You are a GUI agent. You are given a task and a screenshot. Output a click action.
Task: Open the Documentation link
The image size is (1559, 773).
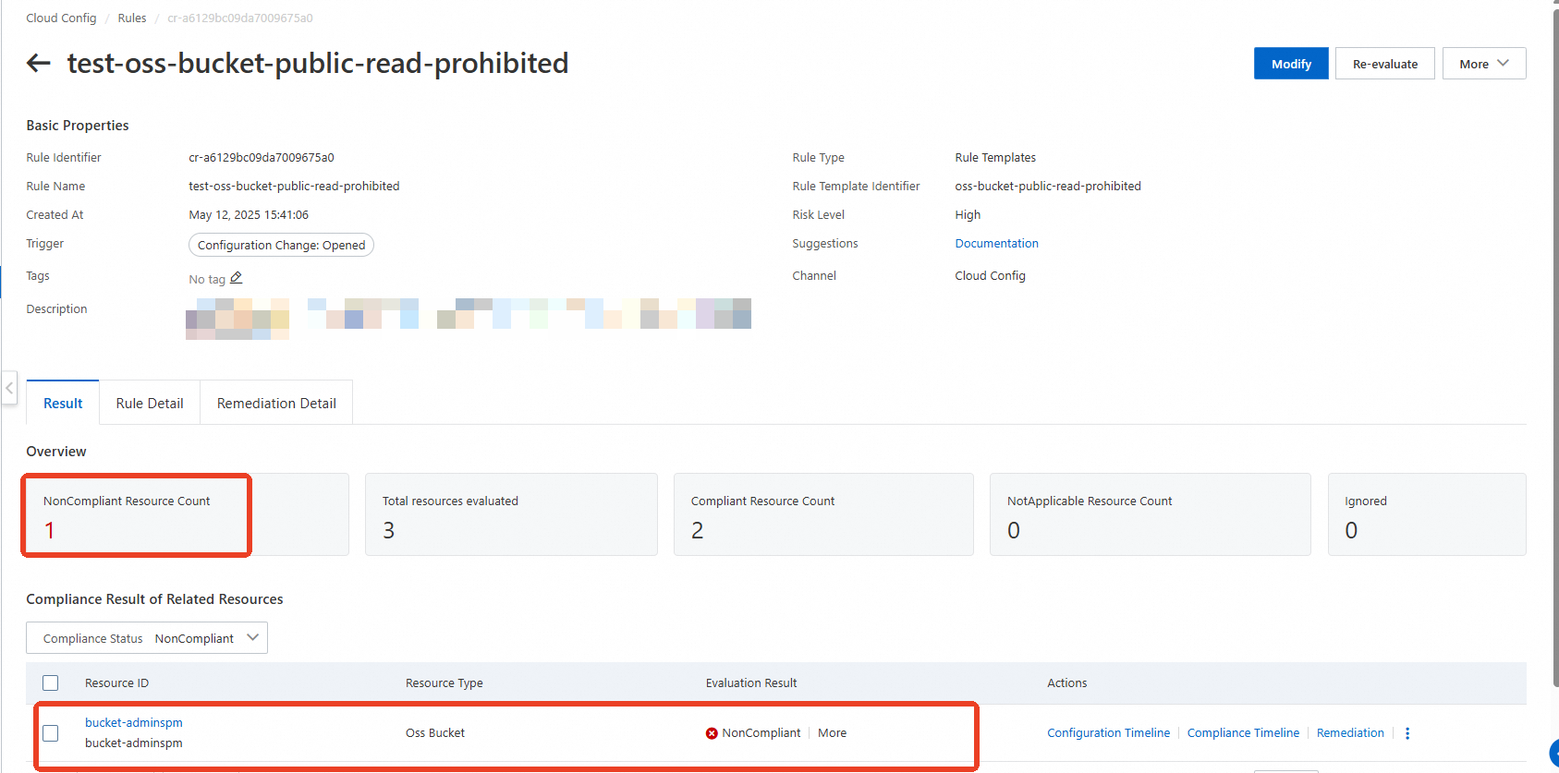[996, 244]
